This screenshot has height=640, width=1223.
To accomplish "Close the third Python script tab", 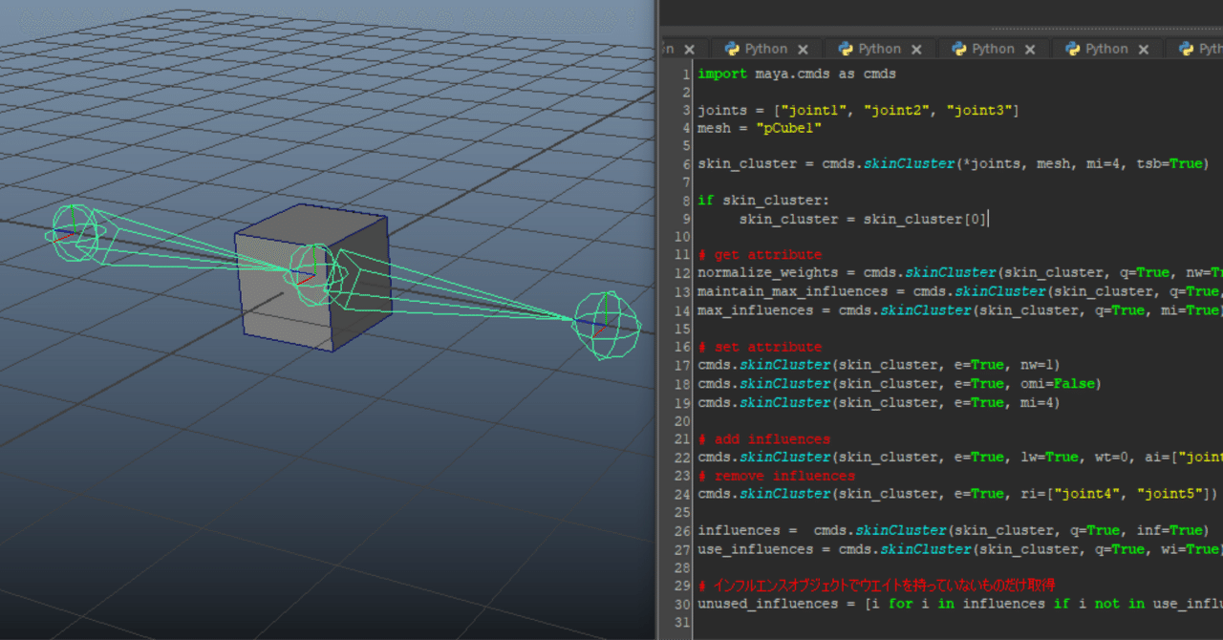I will tap(916, 48).
